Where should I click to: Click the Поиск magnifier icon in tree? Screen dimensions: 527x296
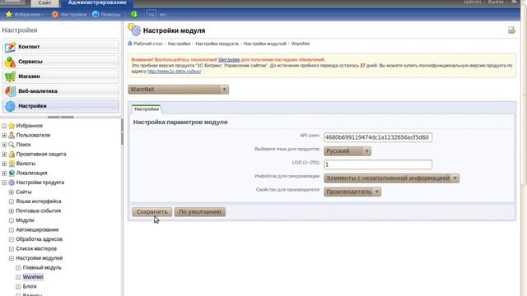coord(12,145)
